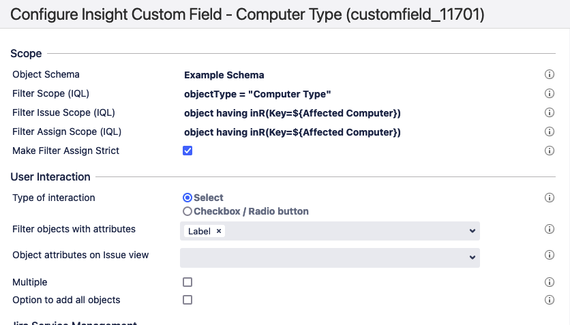This screenshot has height=325, width=570.
Task: Select the Checkbox / Radio button option
Action: [187, 211]
